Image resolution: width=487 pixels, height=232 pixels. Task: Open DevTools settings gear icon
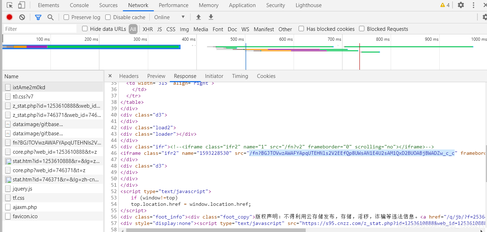tap(461, 5)
